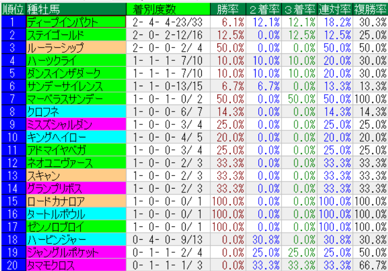Select the キングヘイロー sire cell
The width and height of the screenshot is (388, 271).
click(x=76, y=137)
